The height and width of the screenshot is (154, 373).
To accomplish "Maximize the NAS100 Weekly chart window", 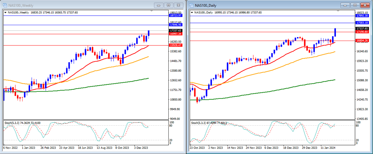I will point(168,5).
